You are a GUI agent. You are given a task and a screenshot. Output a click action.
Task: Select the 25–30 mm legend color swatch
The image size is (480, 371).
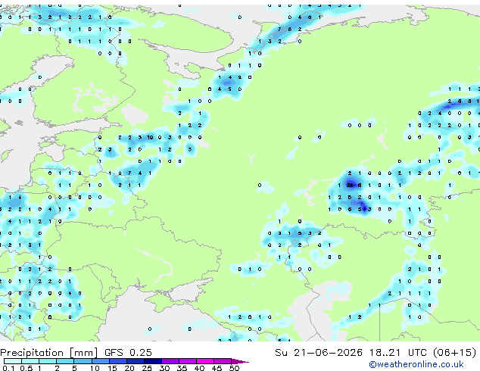[153, 361]
